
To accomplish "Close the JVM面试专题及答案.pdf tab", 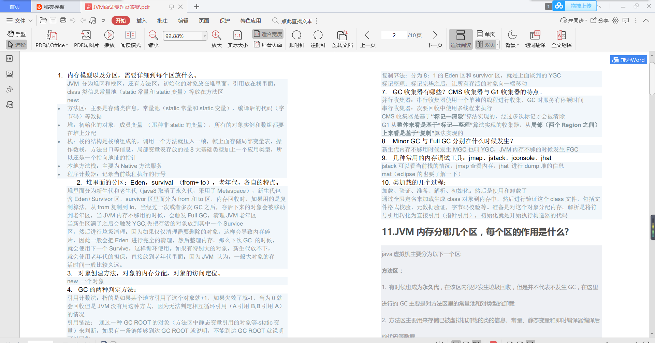I will click(180, 7).
